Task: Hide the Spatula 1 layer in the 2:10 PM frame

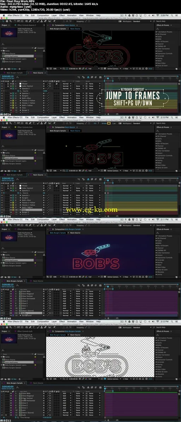Action: pyautogui.click(x=2, y=195)
